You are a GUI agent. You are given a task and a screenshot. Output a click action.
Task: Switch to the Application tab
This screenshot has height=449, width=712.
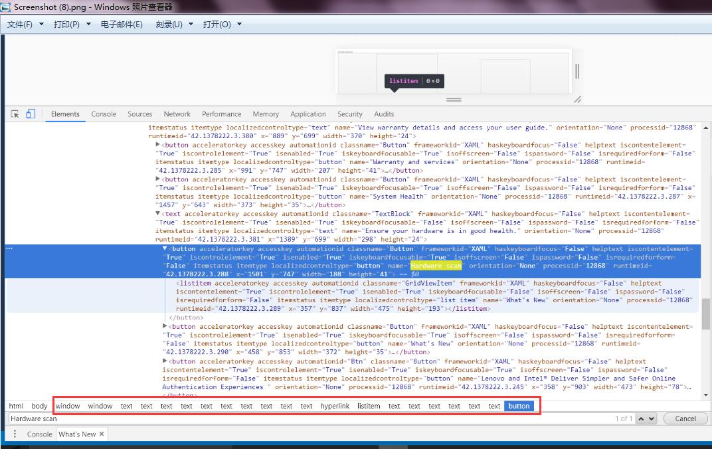click(x=308, y=114)
